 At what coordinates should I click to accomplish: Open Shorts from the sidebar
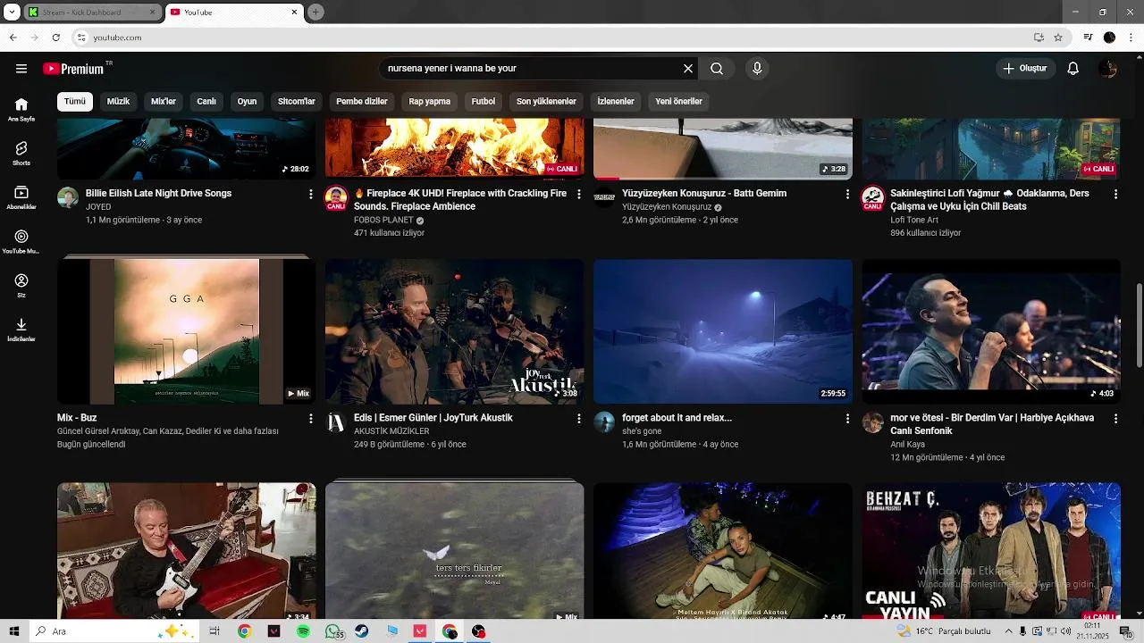(21, 154)
